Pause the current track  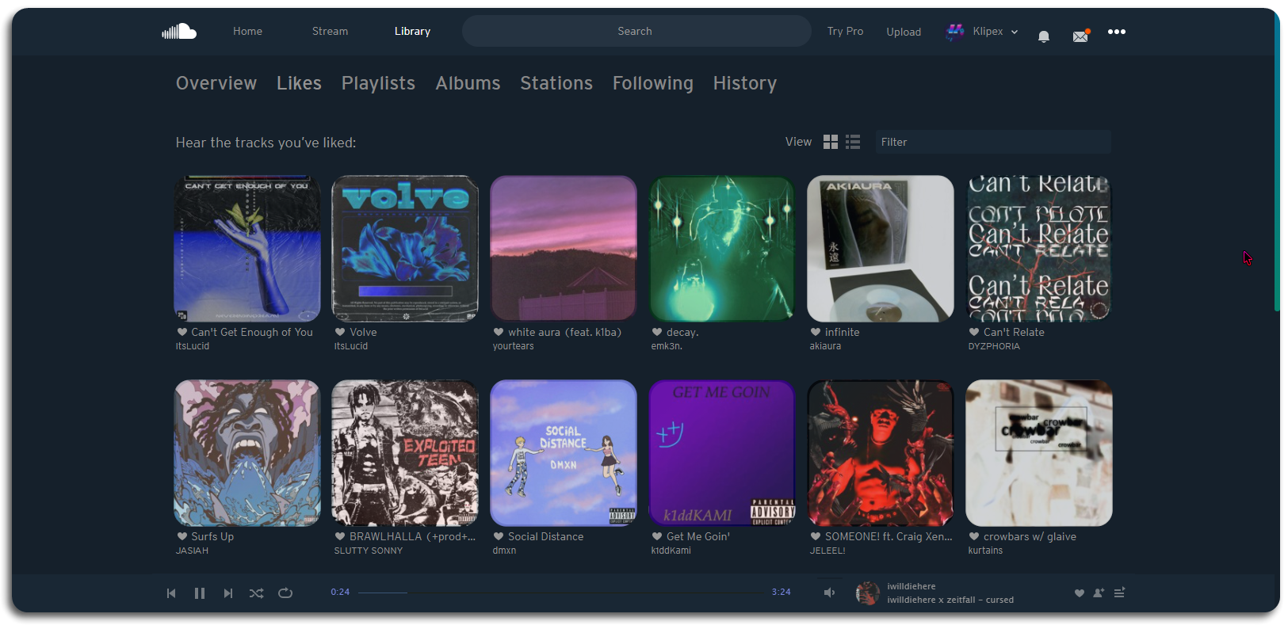point(200,593)
